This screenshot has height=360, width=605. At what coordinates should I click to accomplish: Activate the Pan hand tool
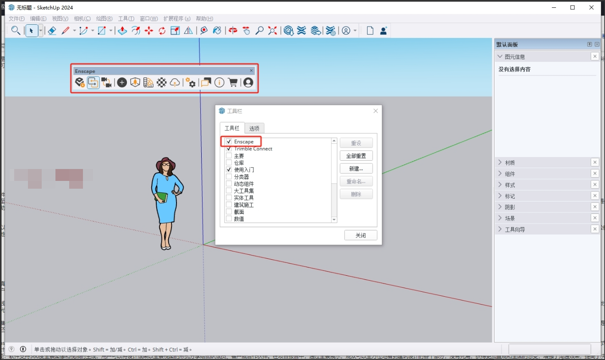click(x=246, y=31)
